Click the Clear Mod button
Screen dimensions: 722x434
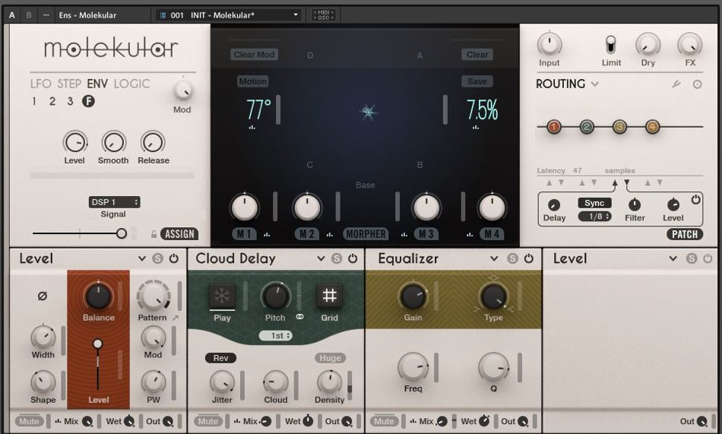(x=254, y=55)
